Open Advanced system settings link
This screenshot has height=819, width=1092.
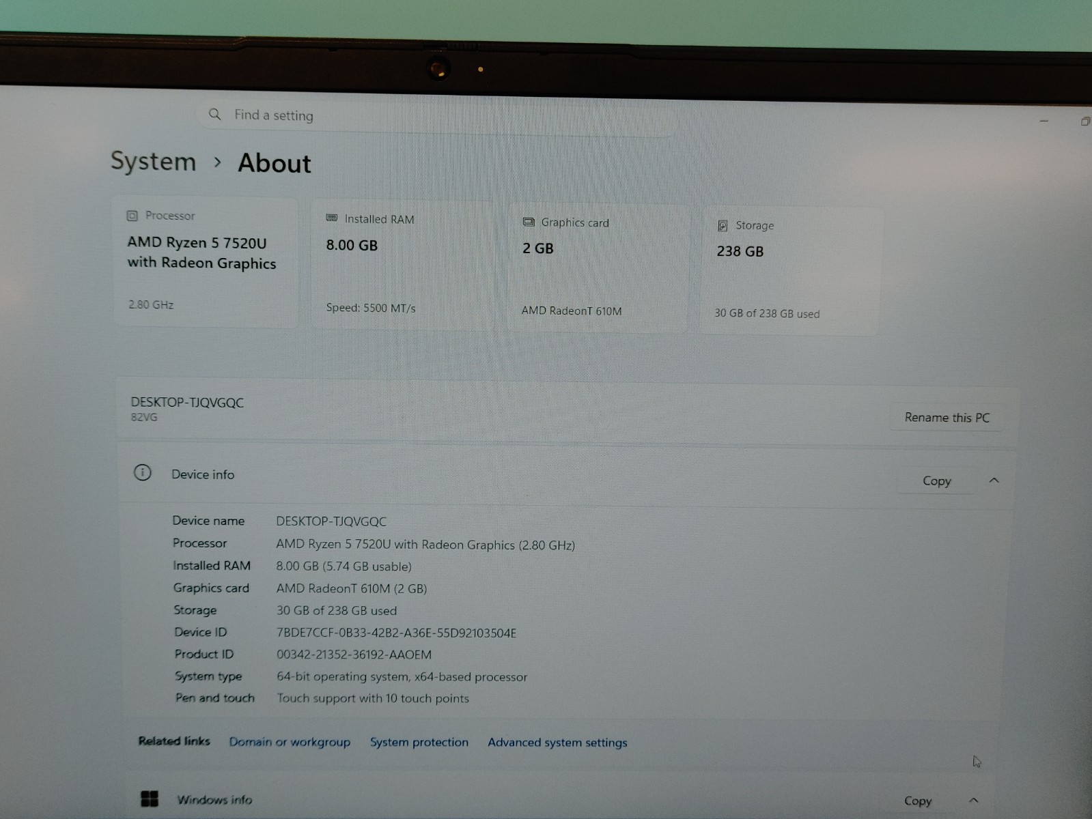[557, 743]
